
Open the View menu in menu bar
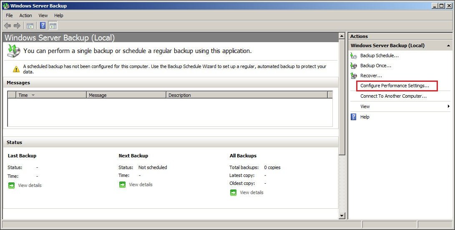[43, 15]
